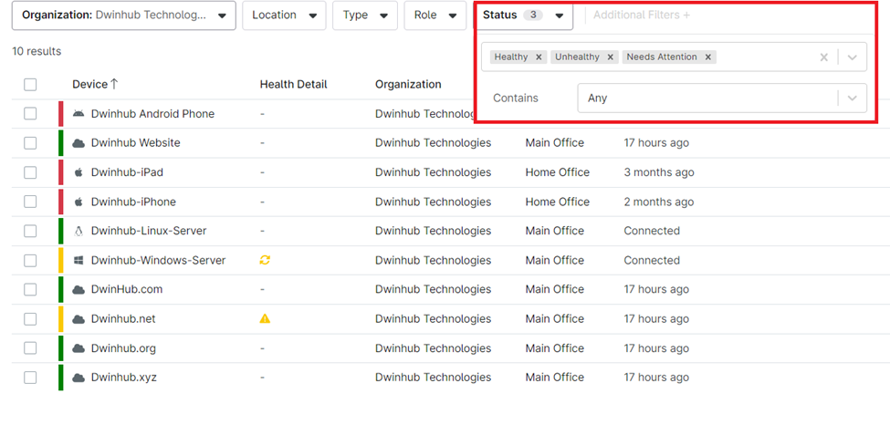Check the box for Dwinhub-iPhone row
This screenshot has width=890, height=425.
tap(30, 202)
